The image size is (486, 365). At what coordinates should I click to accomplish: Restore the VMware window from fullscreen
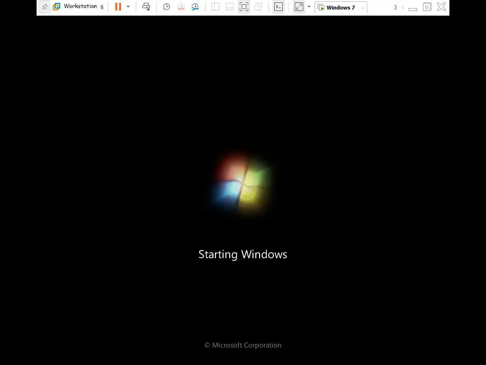click(x=427, y=7)
